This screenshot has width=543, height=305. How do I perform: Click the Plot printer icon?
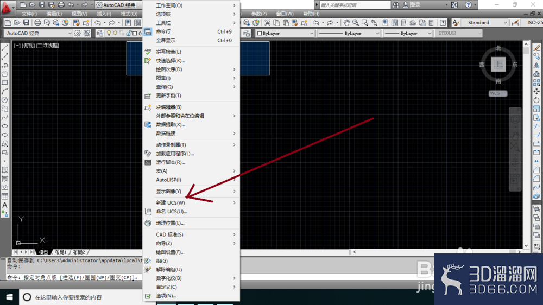coord(37,22)
